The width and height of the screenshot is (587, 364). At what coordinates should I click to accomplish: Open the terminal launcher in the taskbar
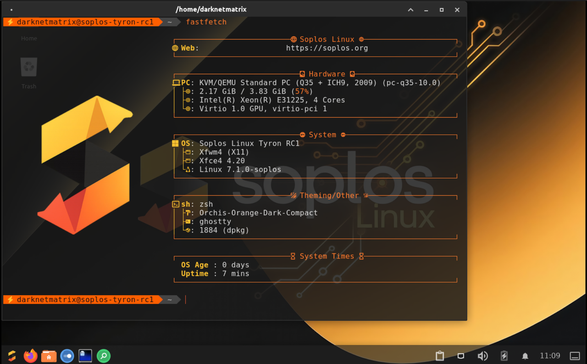click(x=85, y=356)
